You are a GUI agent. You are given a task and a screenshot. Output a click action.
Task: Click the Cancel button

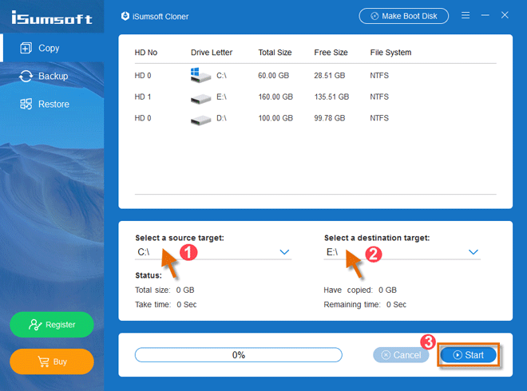tap(401, 355)
